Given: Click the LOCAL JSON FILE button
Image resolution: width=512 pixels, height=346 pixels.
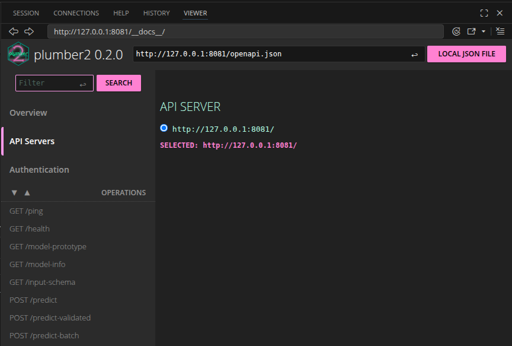Looking at the screenshot, I should 466,54.
